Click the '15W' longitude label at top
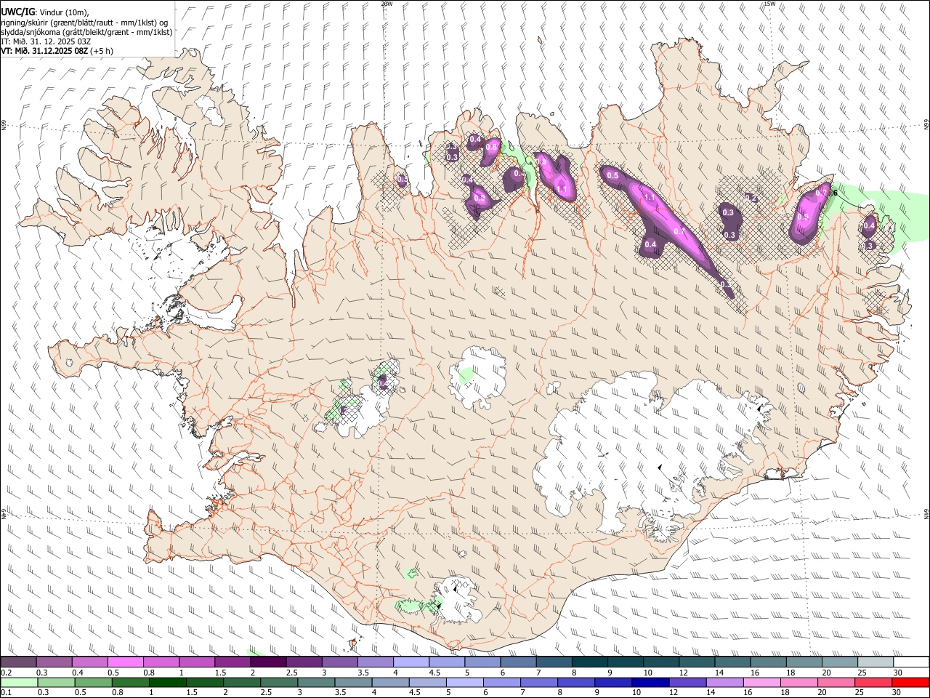Image resolution: width=930 pixels, height=698 pixels. [769, 4]
